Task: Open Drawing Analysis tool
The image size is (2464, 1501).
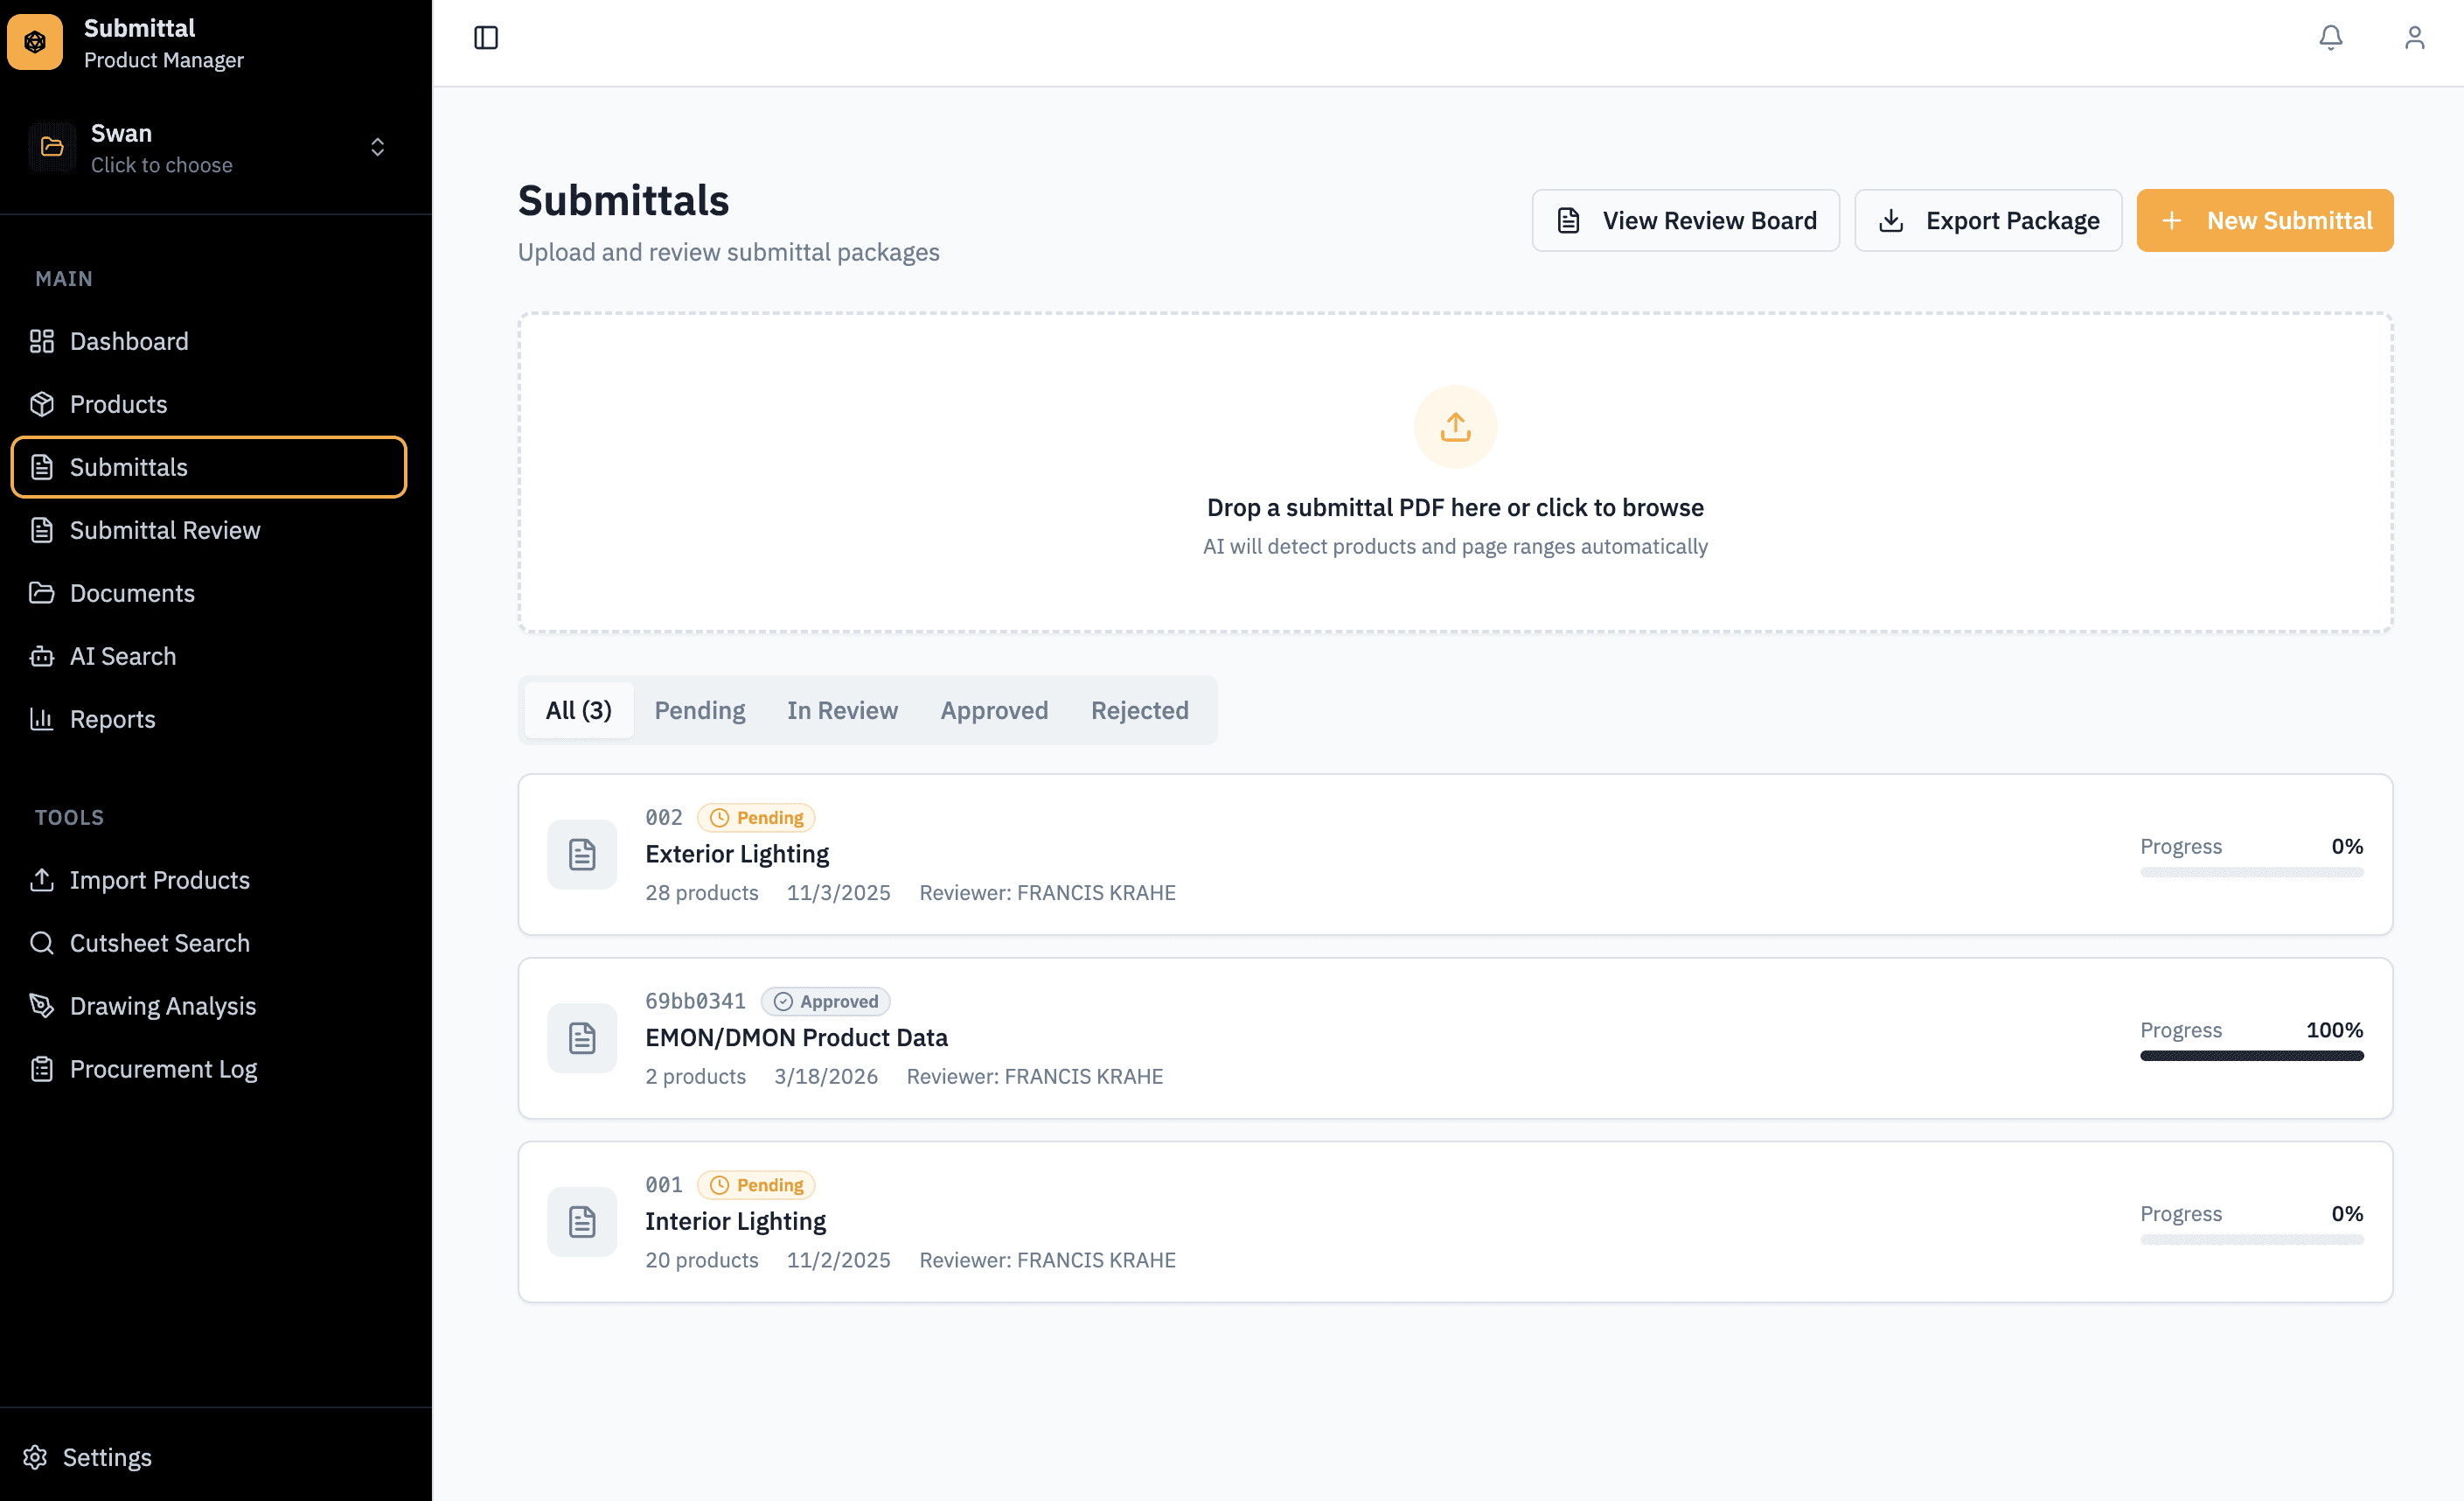Action: (162, 1006)
